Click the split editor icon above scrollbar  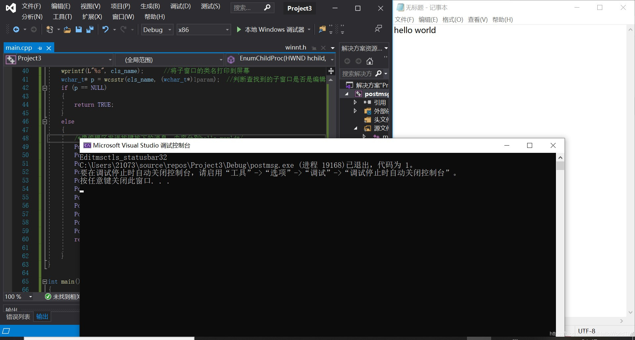(x=331, y=71)
